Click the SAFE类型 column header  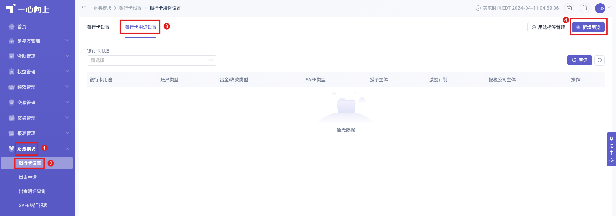[x=316, y=80]
